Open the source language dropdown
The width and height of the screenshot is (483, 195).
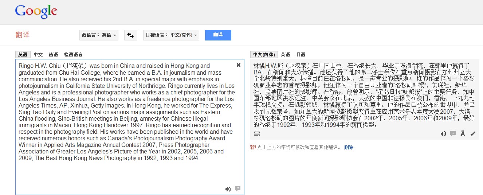tap(99, 35)
